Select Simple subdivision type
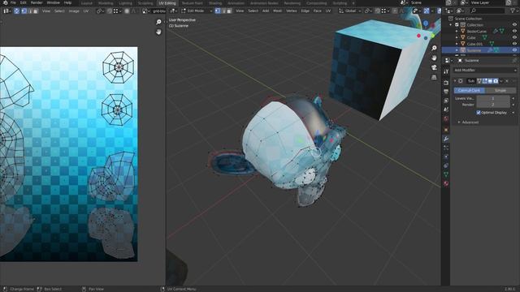Screen dimensions: 520x292 500,90
